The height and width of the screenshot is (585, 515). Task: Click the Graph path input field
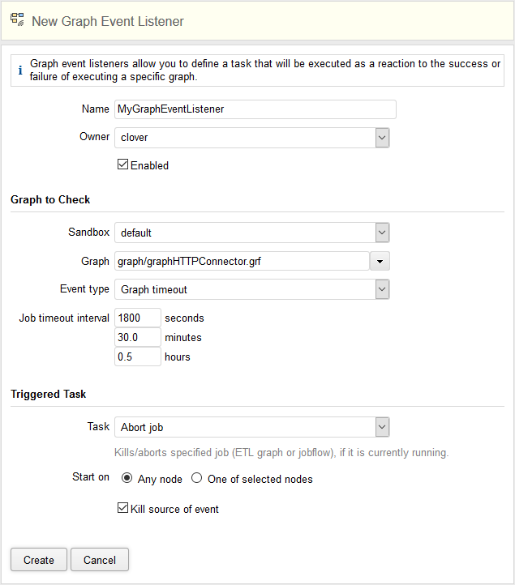[242, 261]
